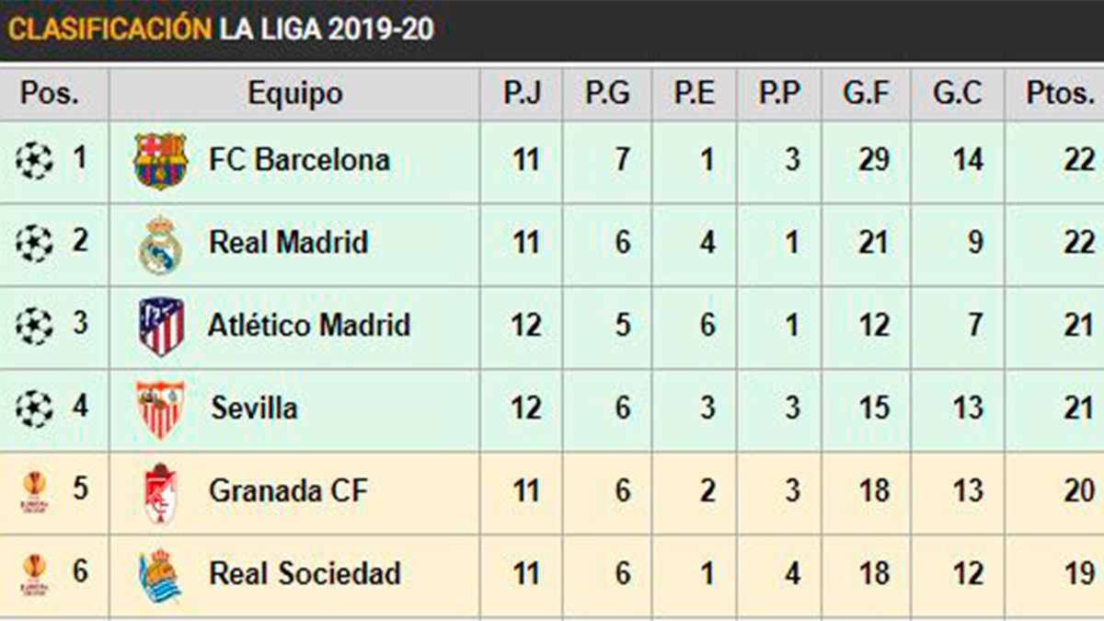This screenshot has height=621, width=1104.
Task: Open the Real Madrid team name
Action: pos(288,244)
